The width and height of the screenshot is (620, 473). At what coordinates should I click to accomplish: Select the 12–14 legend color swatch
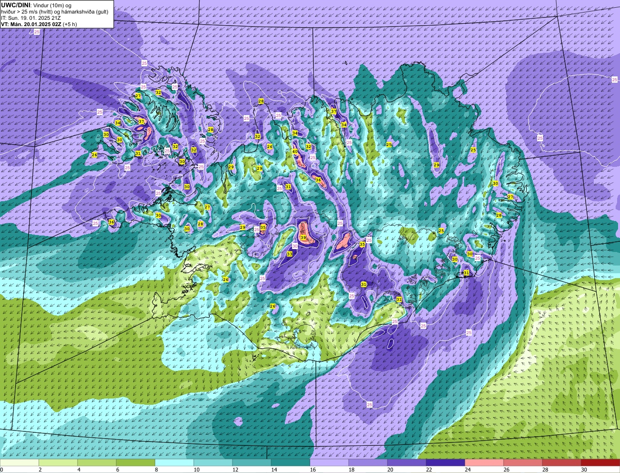coord(252,462)
